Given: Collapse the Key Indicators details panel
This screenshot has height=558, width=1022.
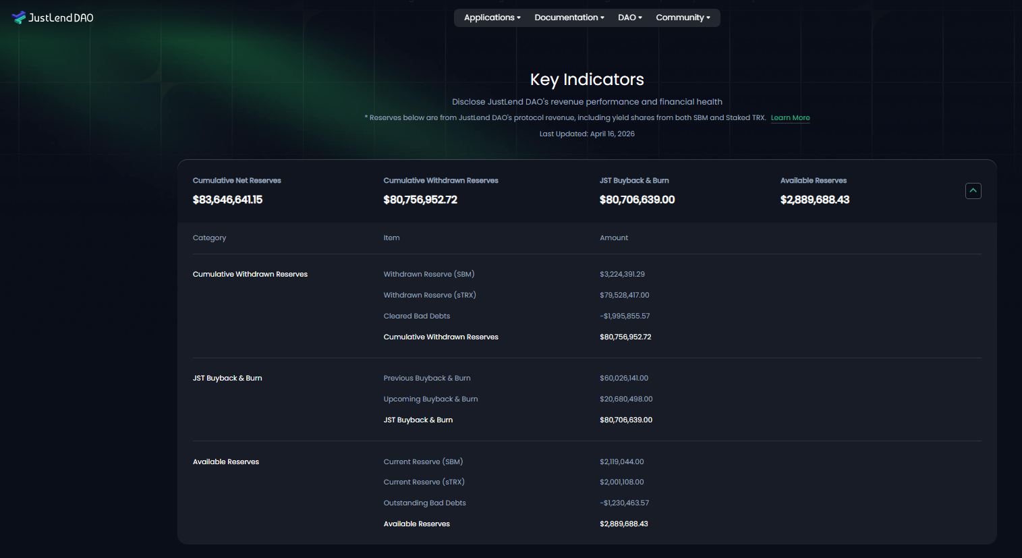Looking at the screenshot, I should point(973,191).
